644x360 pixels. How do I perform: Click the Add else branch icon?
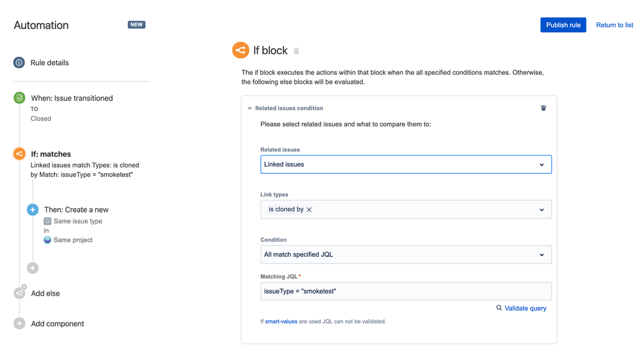pyautogui.click(x=19, y=293)
